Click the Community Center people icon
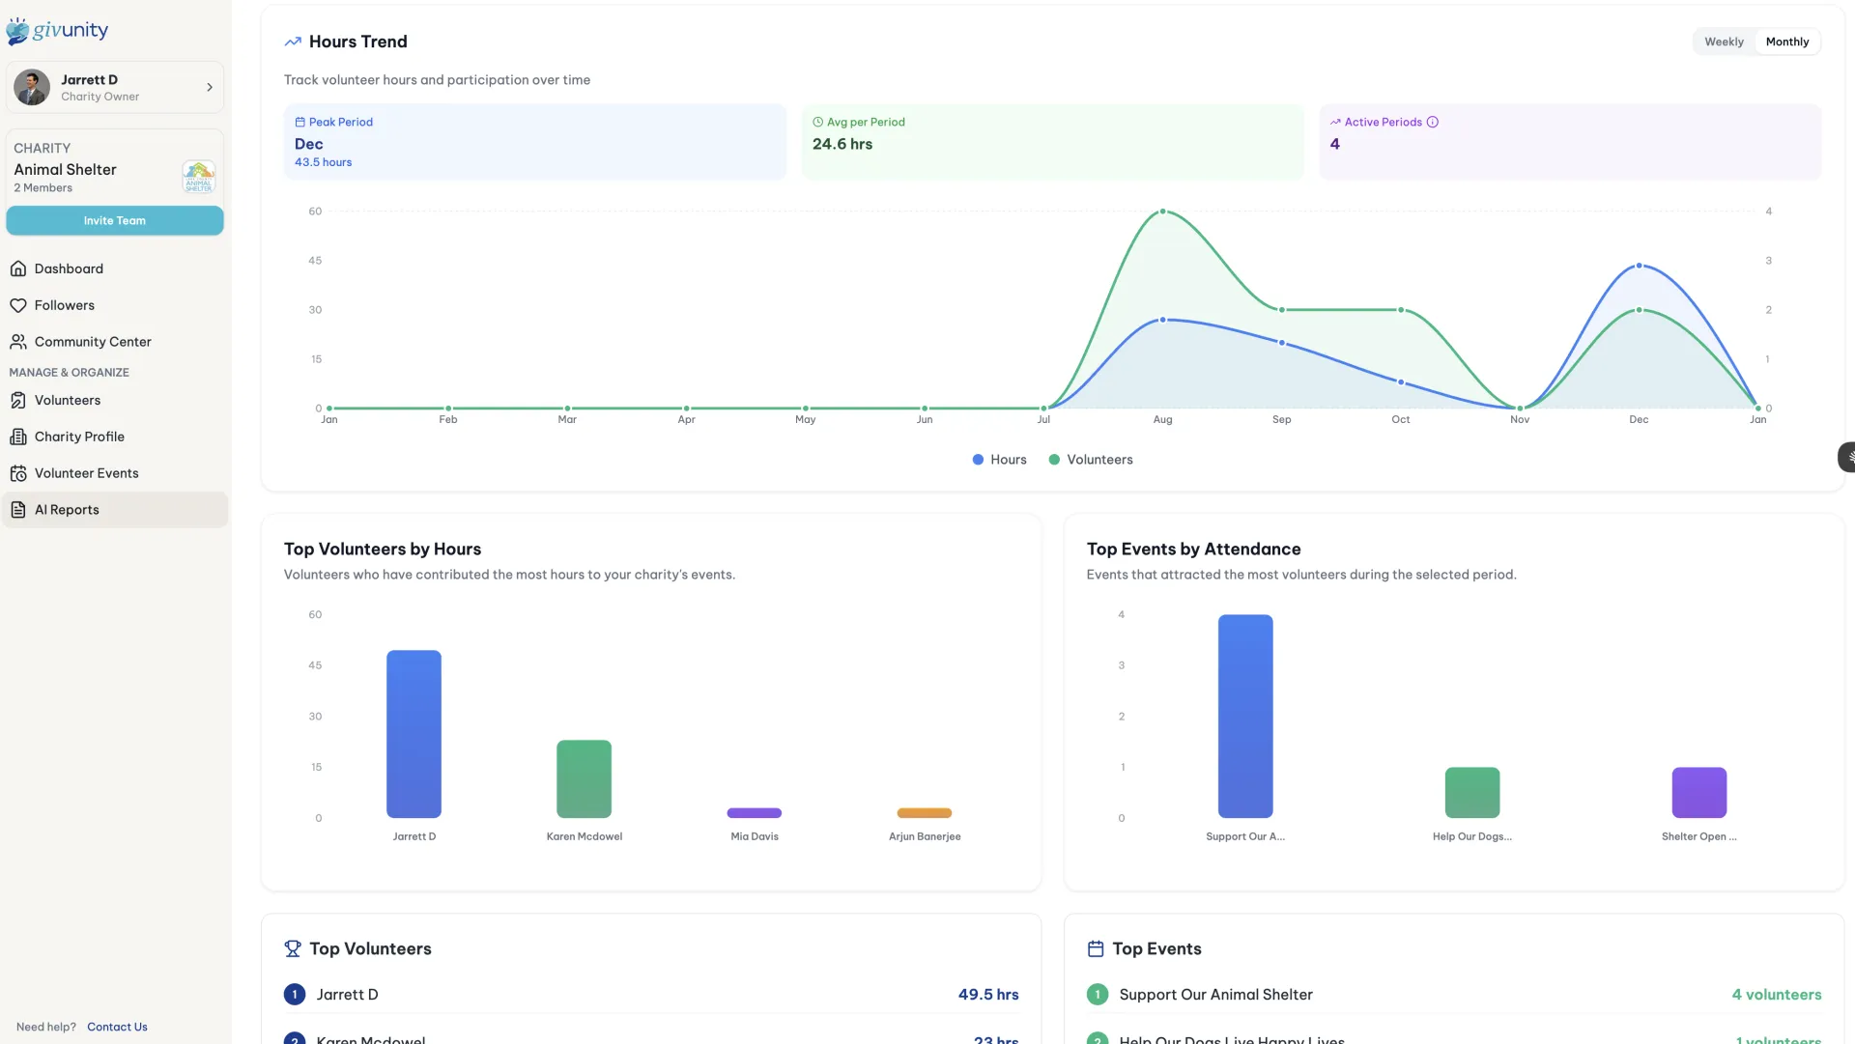 click(x=18, y=342)
